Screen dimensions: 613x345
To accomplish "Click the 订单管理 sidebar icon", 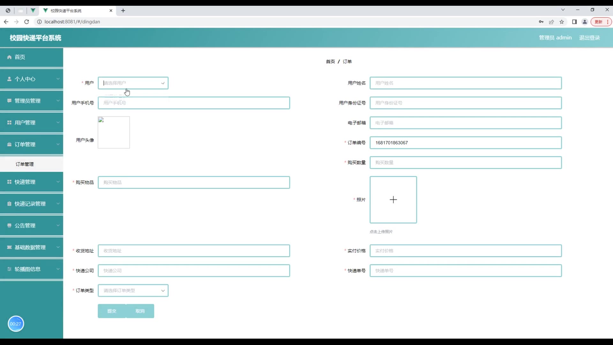I will click(x=9, y=144).
